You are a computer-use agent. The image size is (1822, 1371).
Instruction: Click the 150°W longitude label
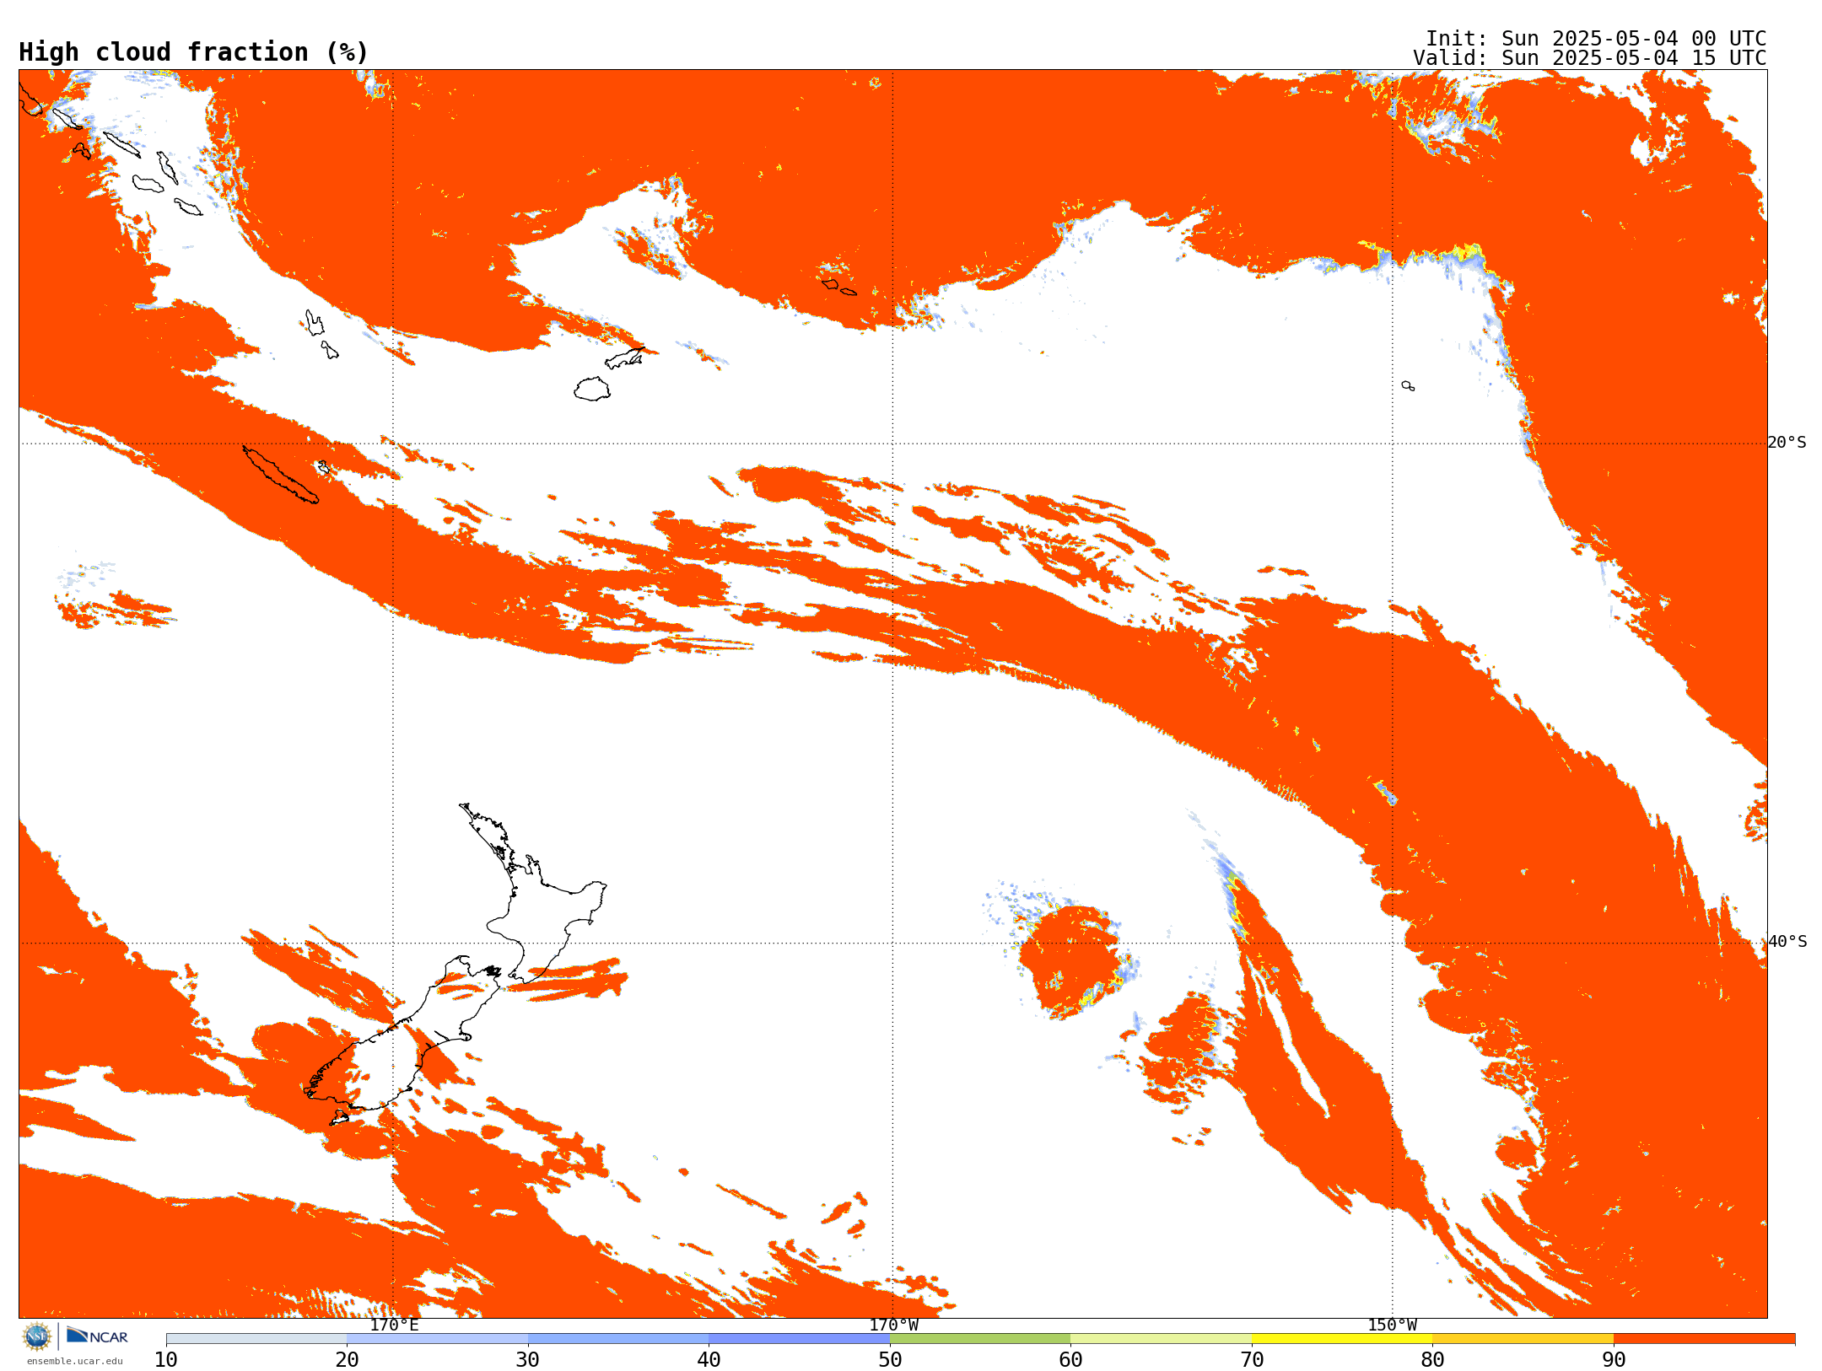1392,1325
